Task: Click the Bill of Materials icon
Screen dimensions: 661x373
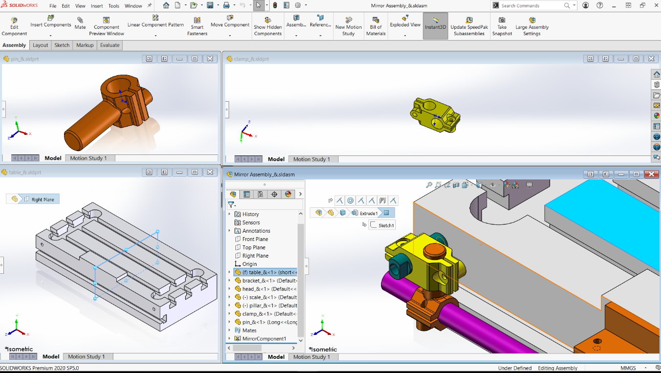Action: [376, 26]
